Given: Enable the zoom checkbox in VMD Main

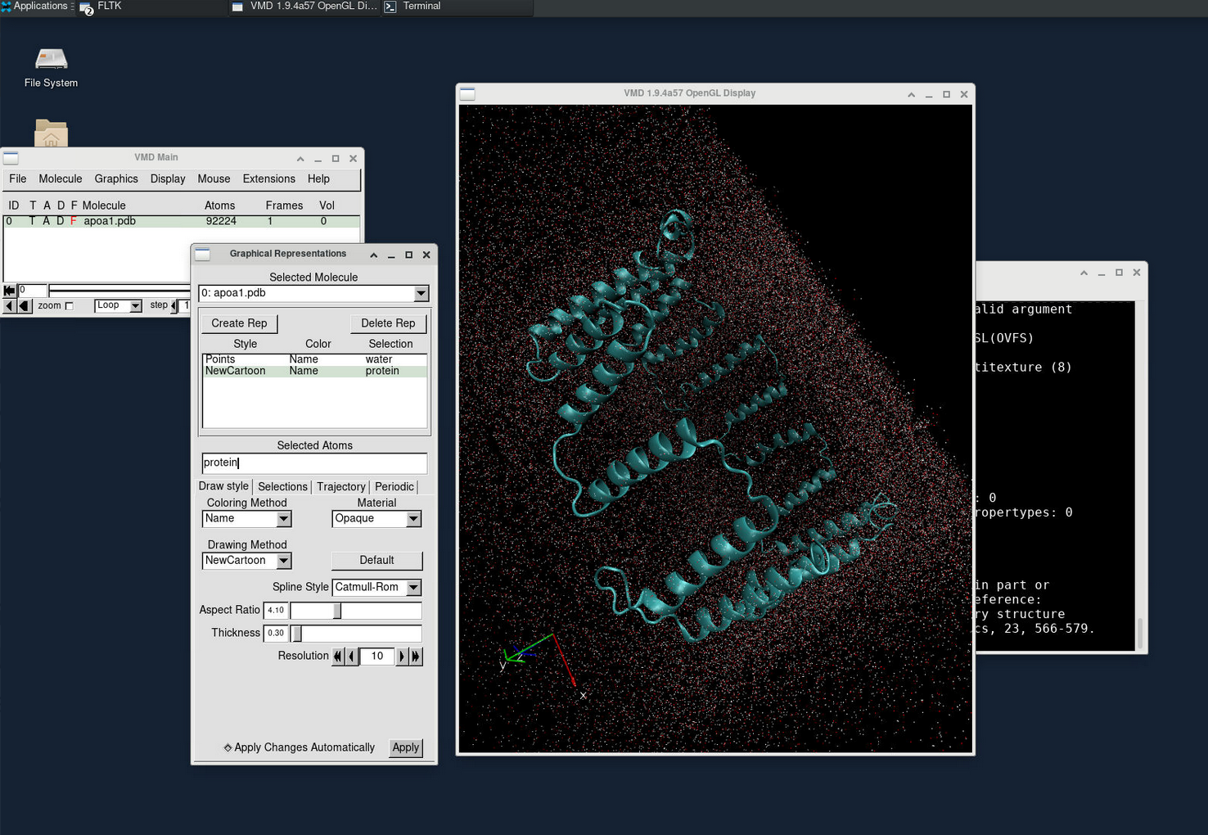Looking at the screenshot, I should tap(69, 306).
